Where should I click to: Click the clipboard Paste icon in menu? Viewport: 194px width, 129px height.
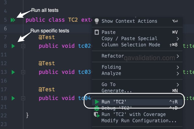coord(96,32)
